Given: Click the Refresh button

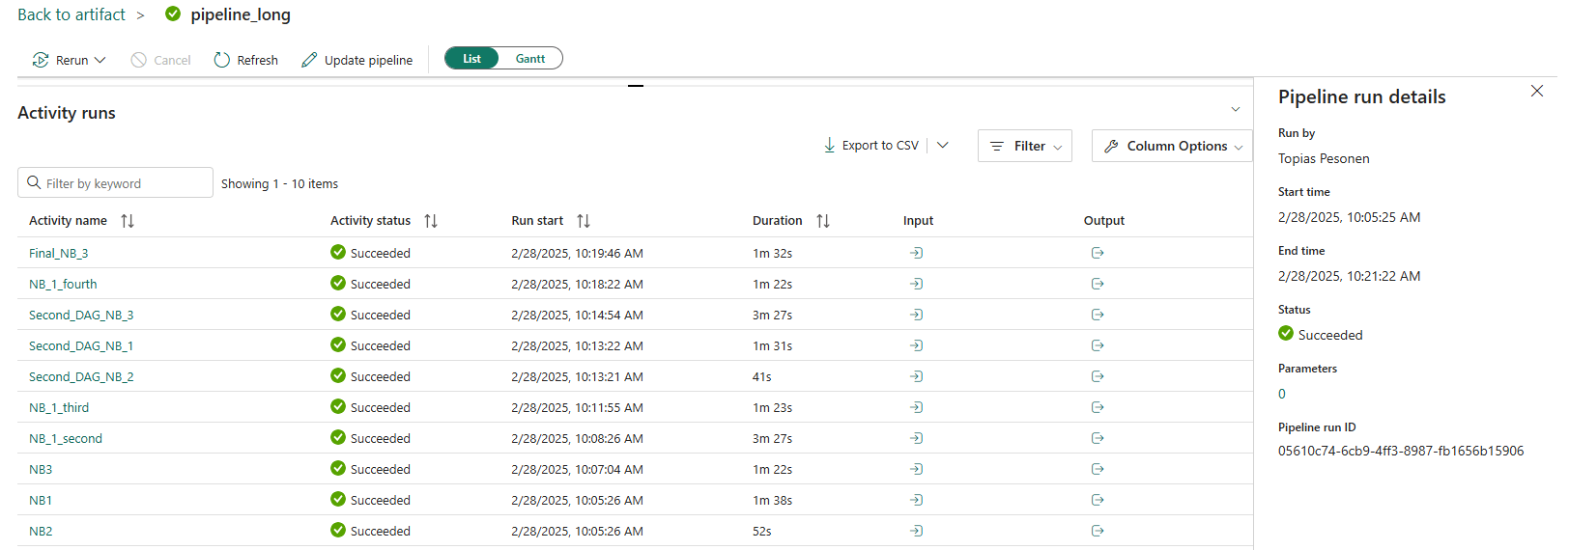Looking at the screenshot, I should point(246,60).
